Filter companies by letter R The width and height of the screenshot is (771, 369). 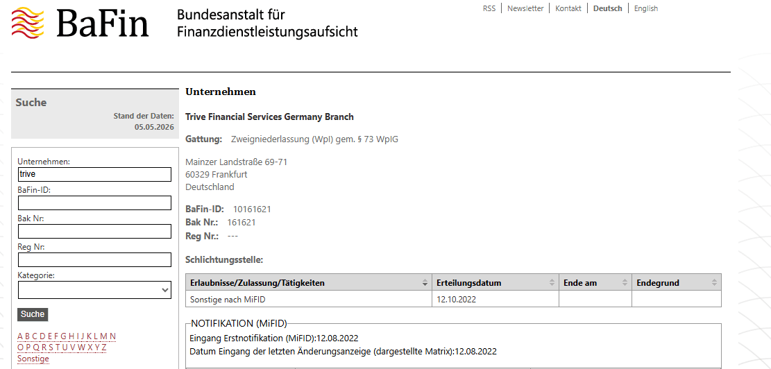pos(44,347)
